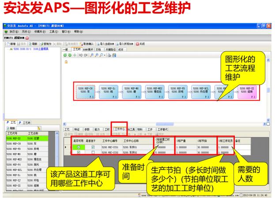Screen dimensions: 275x201
Task: Switch to the 工序替代 lower tab
Action: [162, 129]
